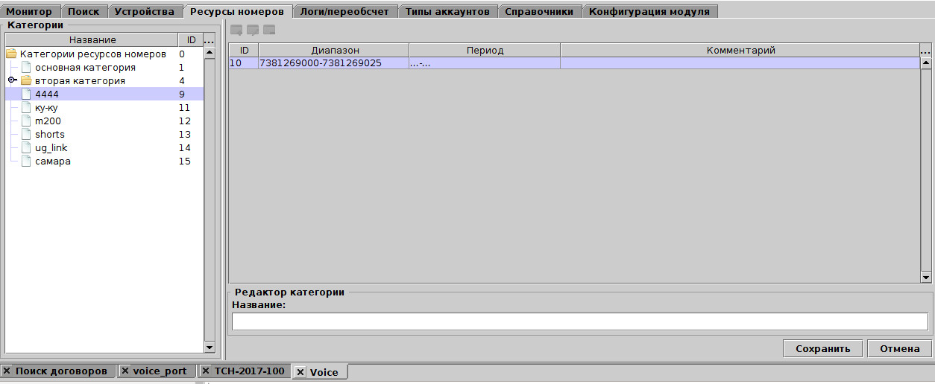Select root folder Категории ресурсов номеров
The image size is (935, 384).
pos(92,54)
